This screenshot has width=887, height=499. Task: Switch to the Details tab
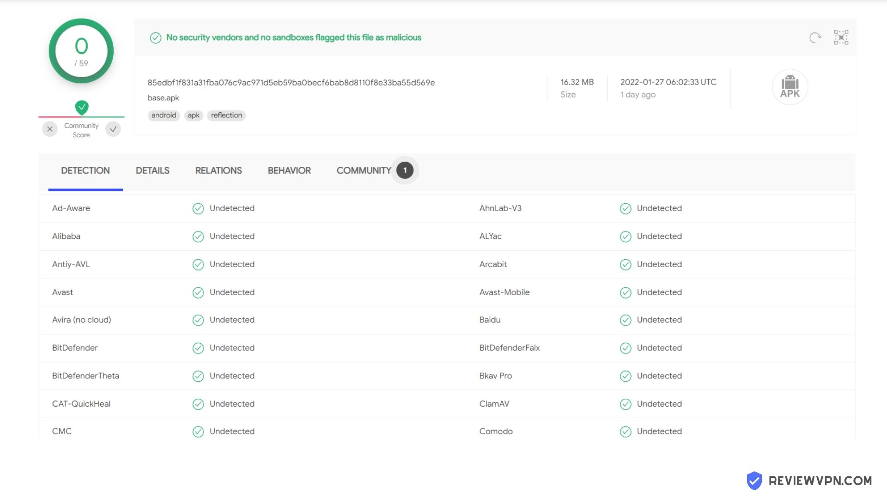152,170
